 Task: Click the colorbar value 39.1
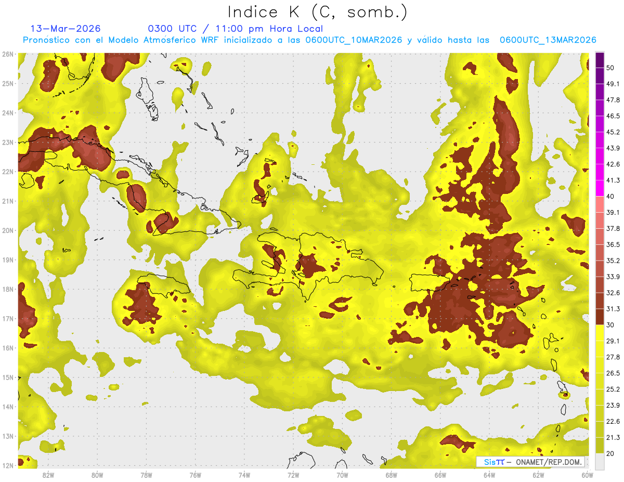click(613, 212)
